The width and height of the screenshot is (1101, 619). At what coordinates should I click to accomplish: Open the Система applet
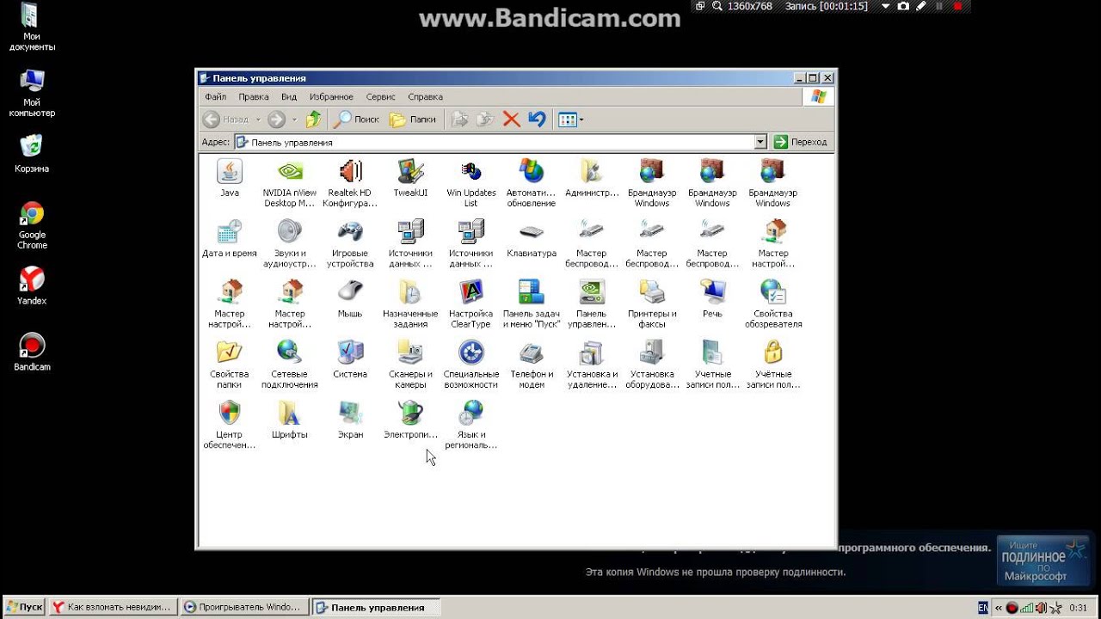point(350,359)
